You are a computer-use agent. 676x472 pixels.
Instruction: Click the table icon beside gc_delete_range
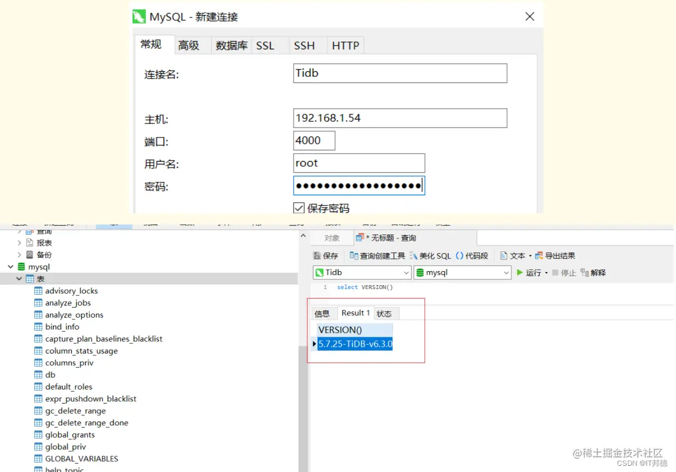38,411
